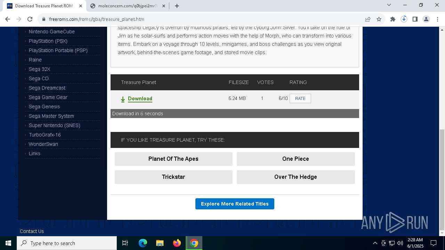Screen dimensions: 445x250
Task: Open the Sega Genesis sidebar link
Action: (x=44, y=107)
